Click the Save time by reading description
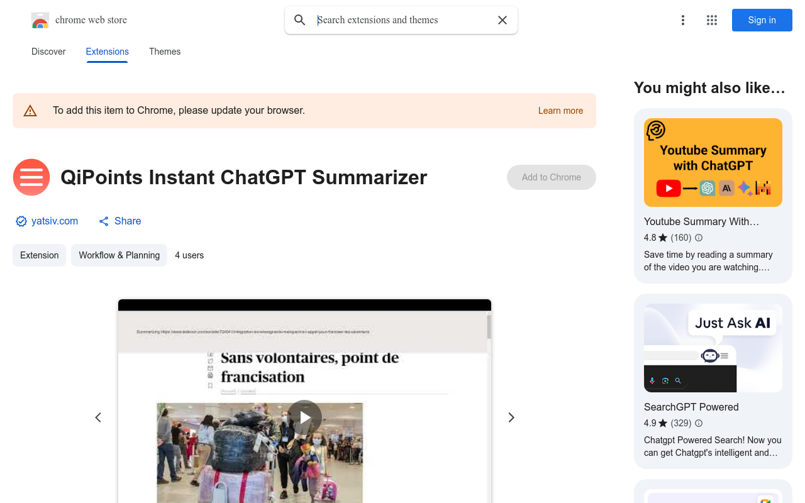 tap(708, 261)
